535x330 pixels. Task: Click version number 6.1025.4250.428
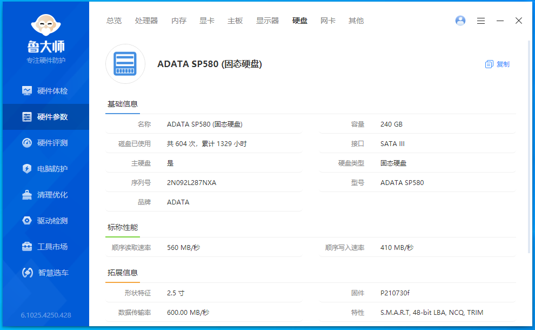point(46,315)
